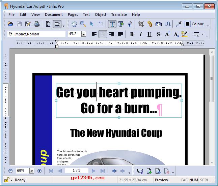Click the right margin marker on ruler
This screenshot has height=186, width=218.
click(x=182, y=44)
